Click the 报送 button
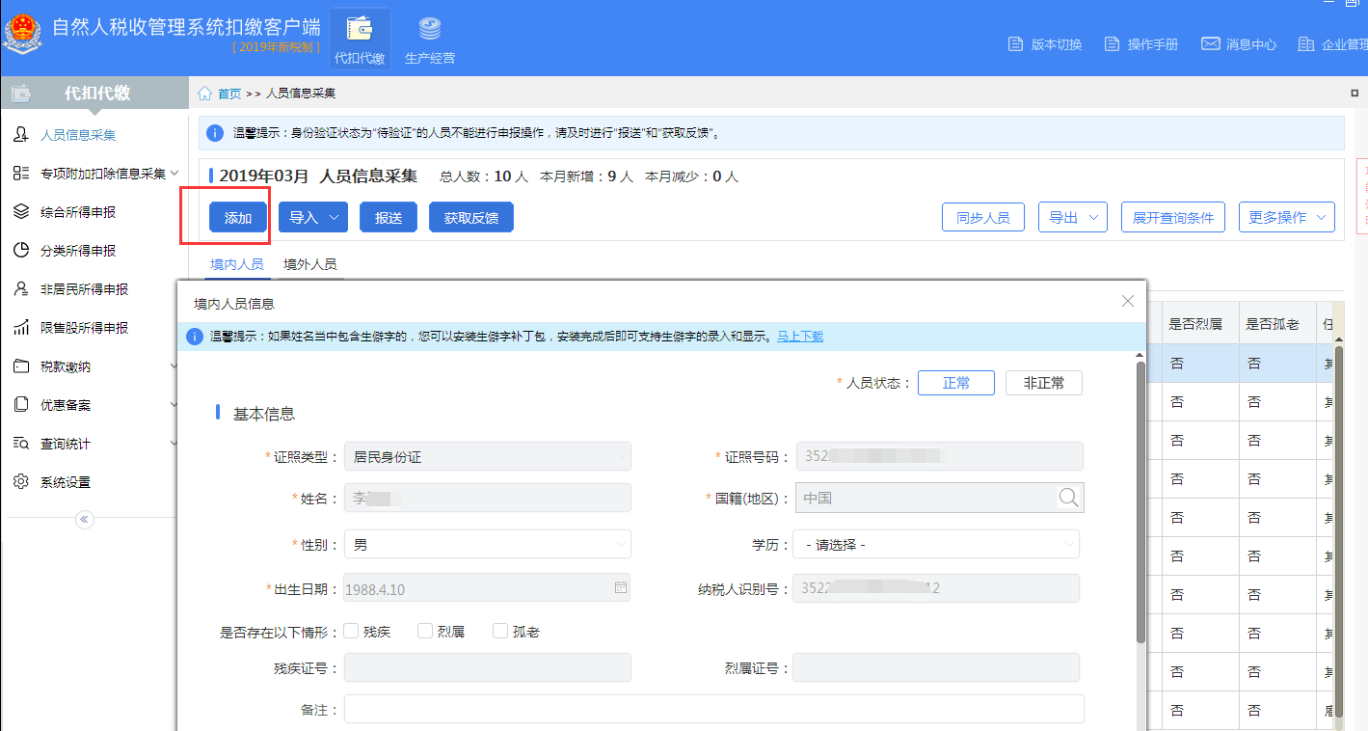 pyautogui.click(x=389, y=218)
